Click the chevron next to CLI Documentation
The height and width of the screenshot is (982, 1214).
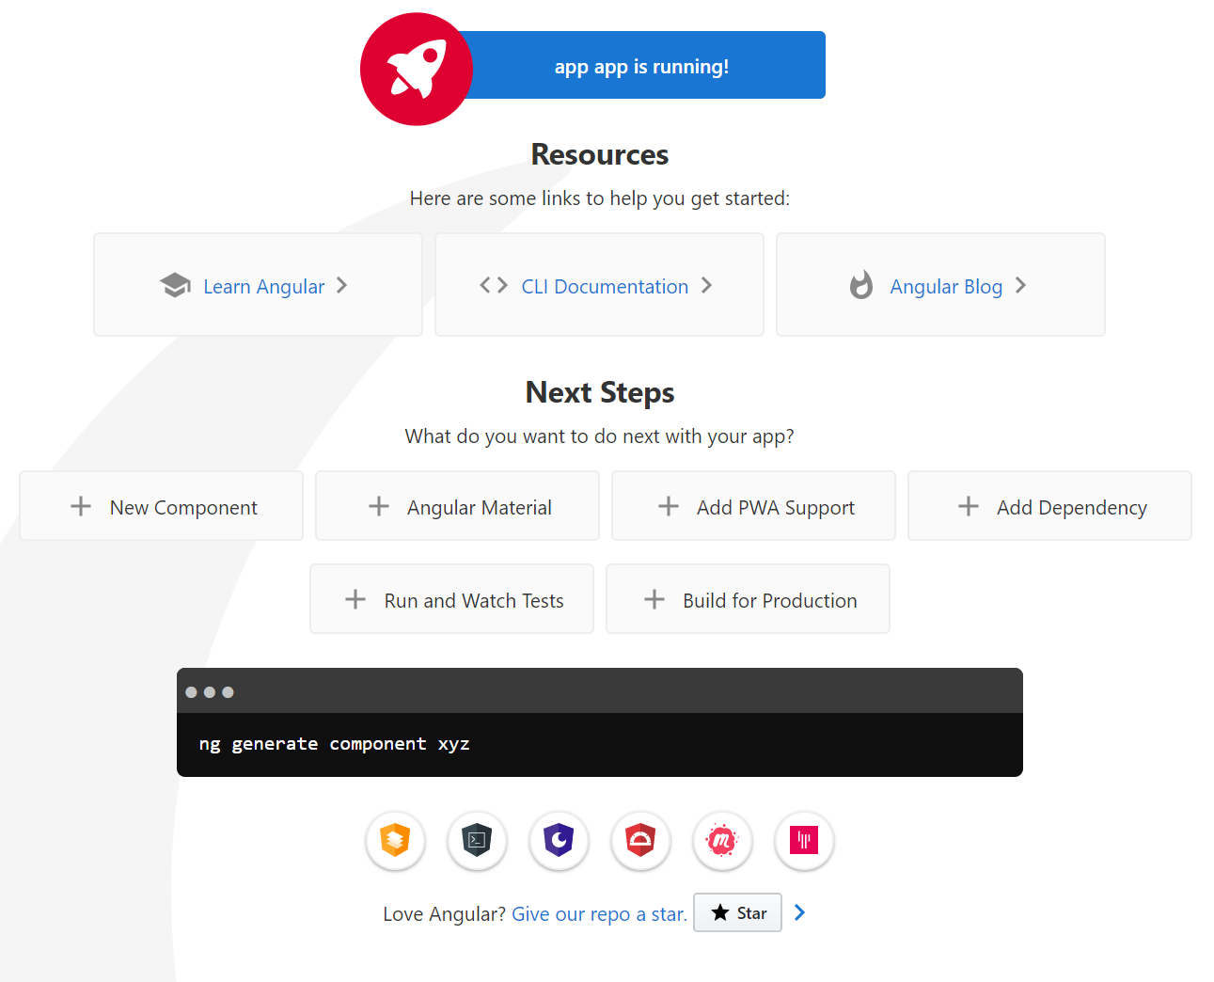tap(706, 285)
